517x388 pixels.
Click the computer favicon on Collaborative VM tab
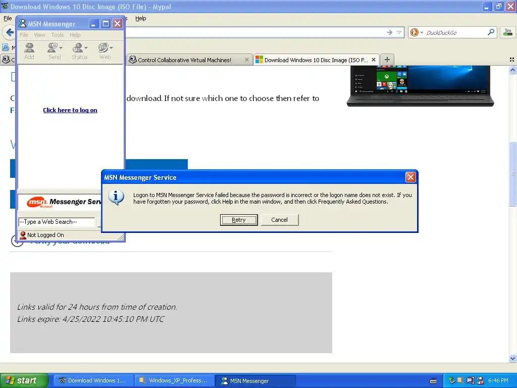coord(133,60)
